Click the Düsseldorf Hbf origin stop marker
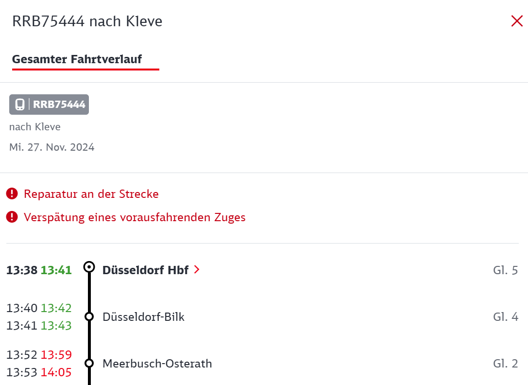 (89, 267)
